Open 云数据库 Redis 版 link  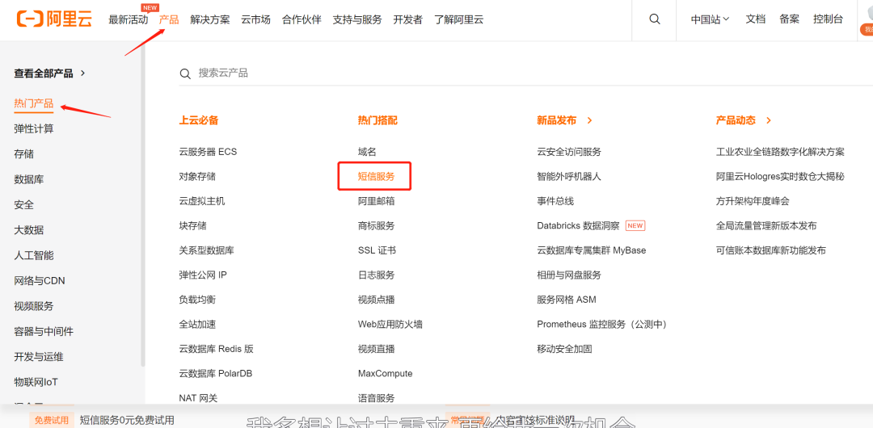[x=216, y=349]
